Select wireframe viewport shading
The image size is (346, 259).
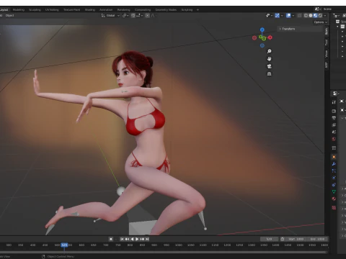pyautogui.click(x=306, y=16)
